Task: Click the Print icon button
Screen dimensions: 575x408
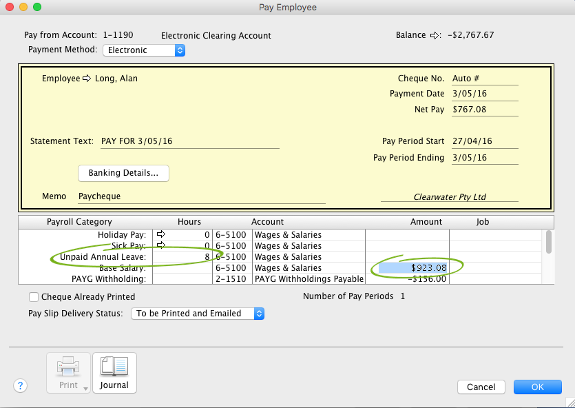Action: [67, 373]
